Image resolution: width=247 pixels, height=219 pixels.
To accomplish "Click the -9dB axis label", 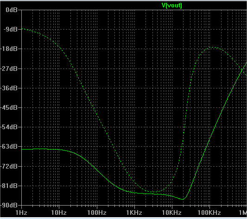I will (10, 29).
